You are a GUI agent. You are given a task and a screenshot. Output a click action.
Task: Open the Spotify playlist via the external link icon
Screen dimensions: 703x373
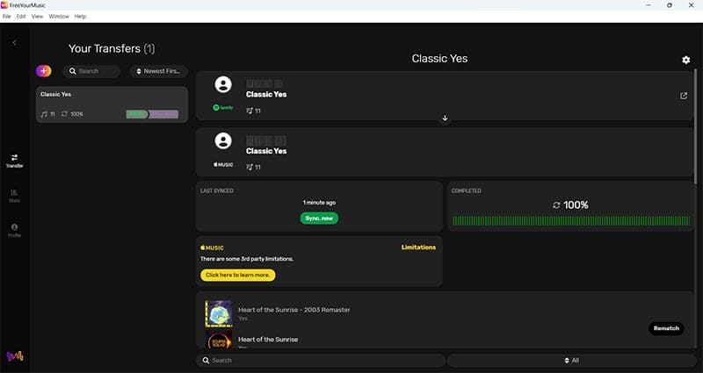[x=684, y=96]
